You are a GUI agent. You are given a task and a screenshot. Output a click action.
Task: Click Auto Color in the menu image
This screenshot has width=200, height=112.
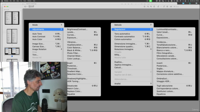37,40
